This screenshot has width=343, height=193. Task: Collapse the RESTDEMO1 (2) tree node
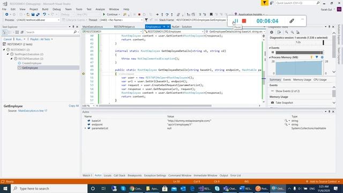coord(4,50)
